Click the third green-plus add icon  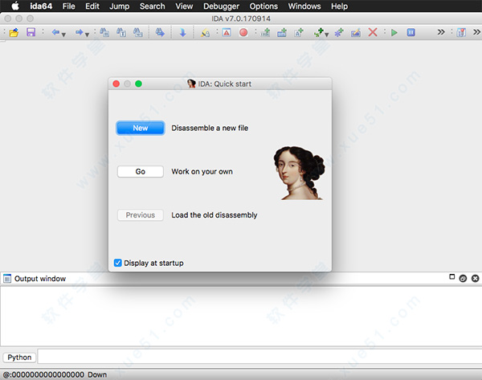point(299,32)
